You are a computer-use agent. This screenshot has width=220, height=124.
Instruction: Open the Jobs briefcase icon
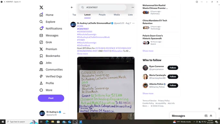pyautogui.click(x=41, y=63)
